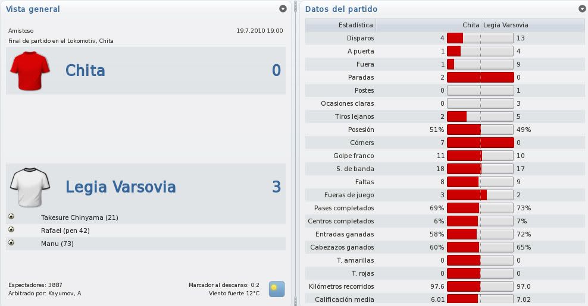Click referee name Kayumov, A
Image resolution: width=588 pixels, height=306 pixels.
[64, 294]
